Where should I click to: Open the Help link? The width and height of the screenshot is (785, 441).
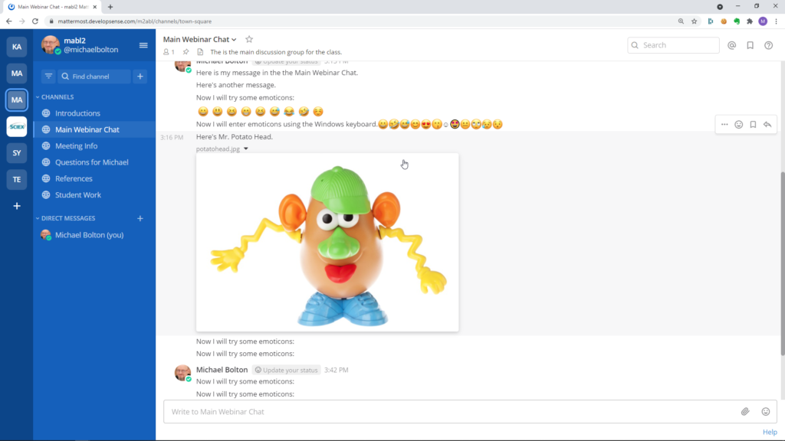(x=770, y=432)
